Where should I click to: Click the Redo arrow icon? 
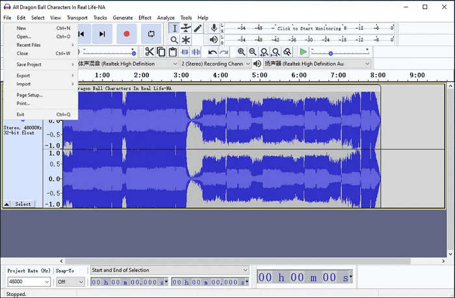[x=224, y=52]
